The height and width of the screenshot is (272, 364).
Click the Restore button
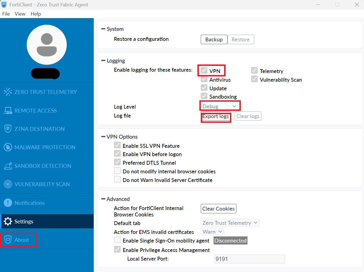pyautogui.click(x=241, y=39)
